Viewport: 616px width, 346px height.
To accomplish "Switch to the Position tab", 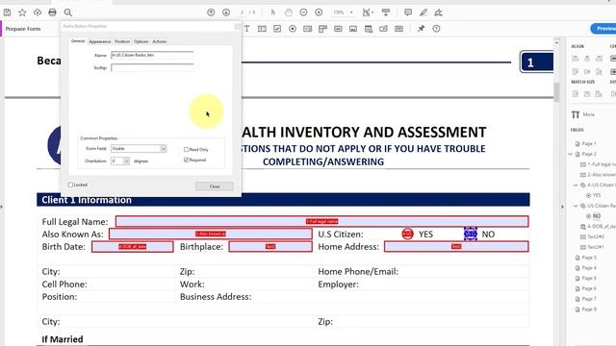I will pos(122,41).
